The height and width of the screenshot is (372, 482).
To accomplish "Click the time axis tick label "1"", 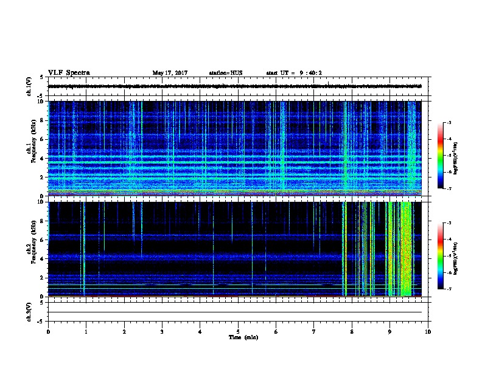I will pos(86,332).
